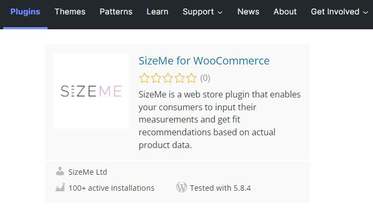Screen dimensions: 373x220
Task: Click the third rating star
Action: coord(168,78)
